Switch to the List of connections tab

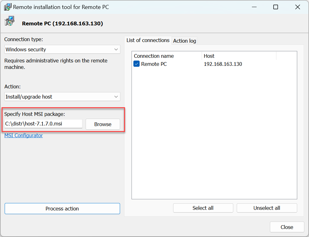coord(148,40)
